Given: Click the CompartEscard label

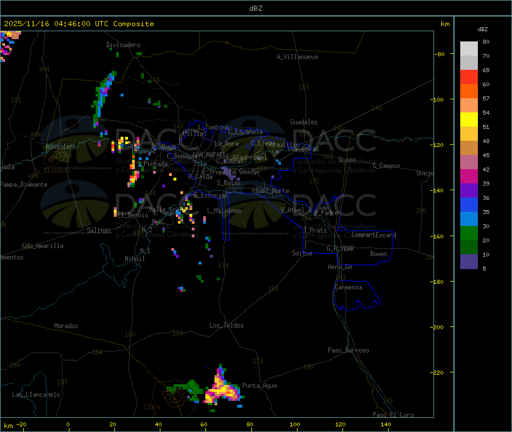Looking at the screenshot, I should (374, 235).
